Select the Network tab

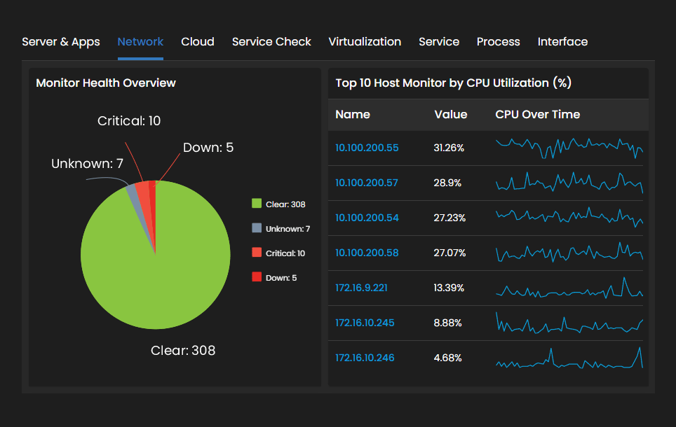(x=140, y=42)
